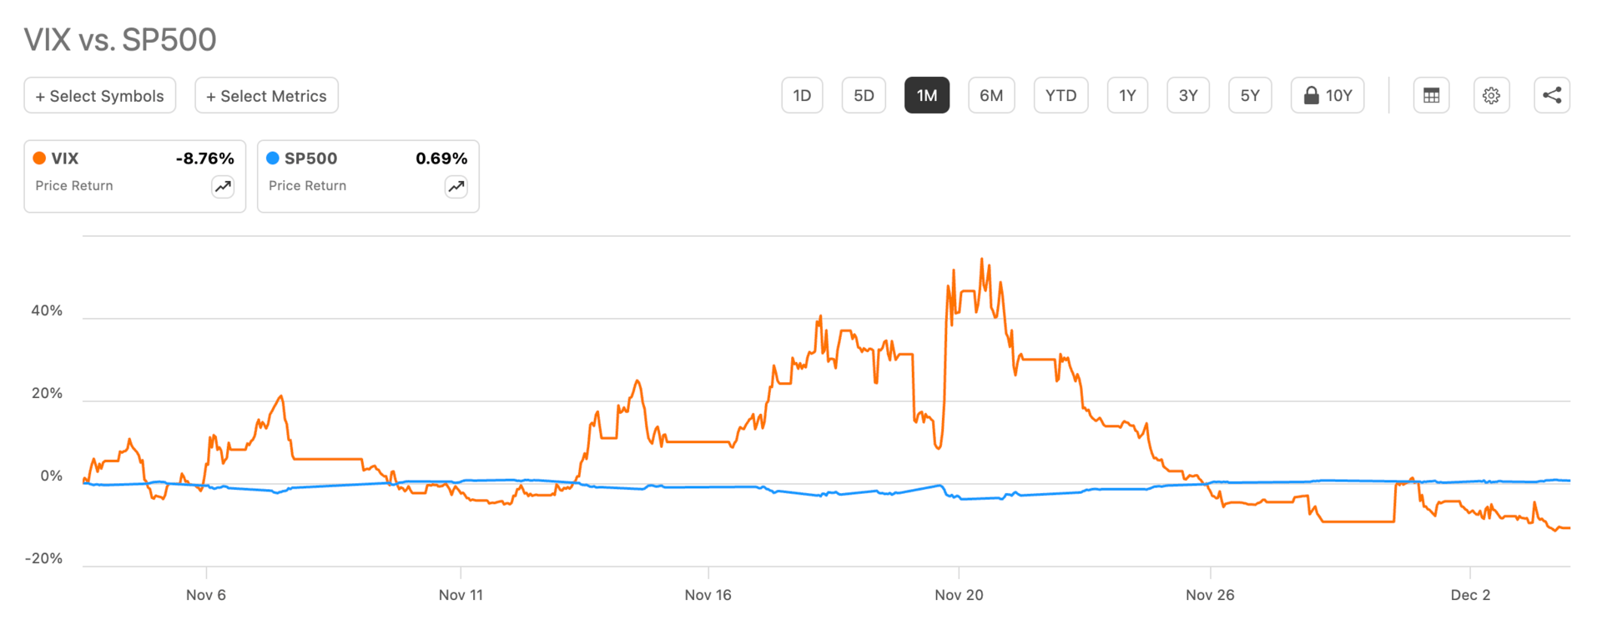1602x640 pixels.
Task: Click the blue SP500 color dot
Action: click(273, 158)
